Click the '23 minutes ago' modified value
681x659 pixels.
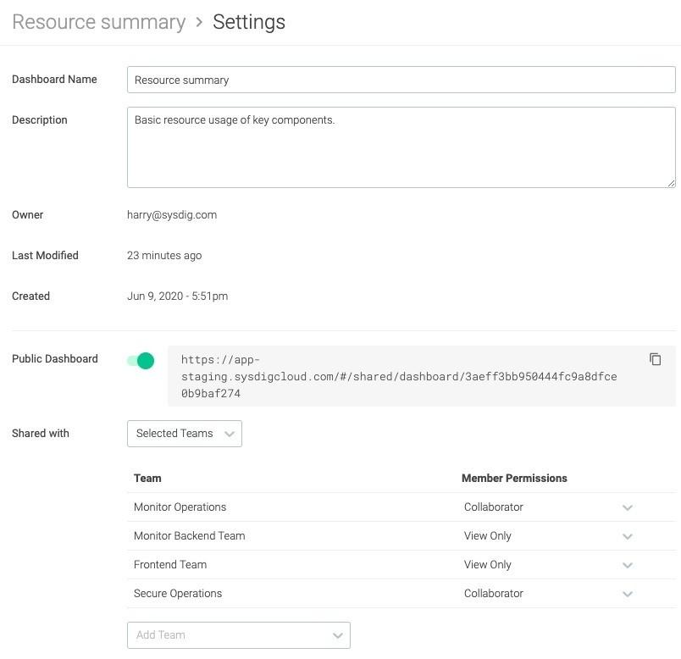coord(164,256)
